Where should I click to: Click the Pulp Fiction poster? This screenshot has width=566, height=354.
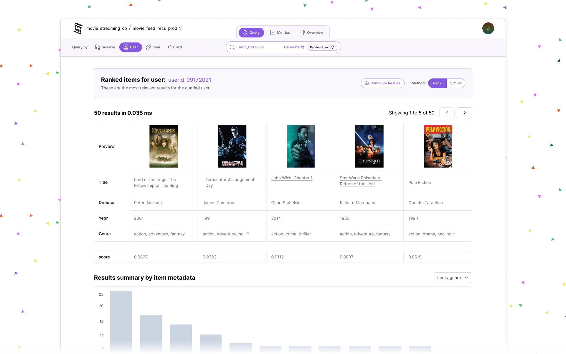pos(438,146)
